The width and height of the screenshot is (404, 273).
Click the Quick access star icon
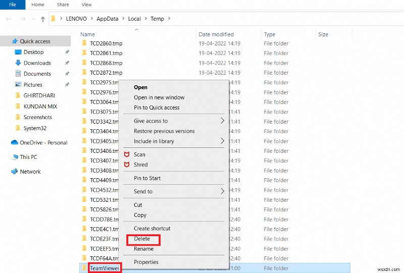coord(15,41)
